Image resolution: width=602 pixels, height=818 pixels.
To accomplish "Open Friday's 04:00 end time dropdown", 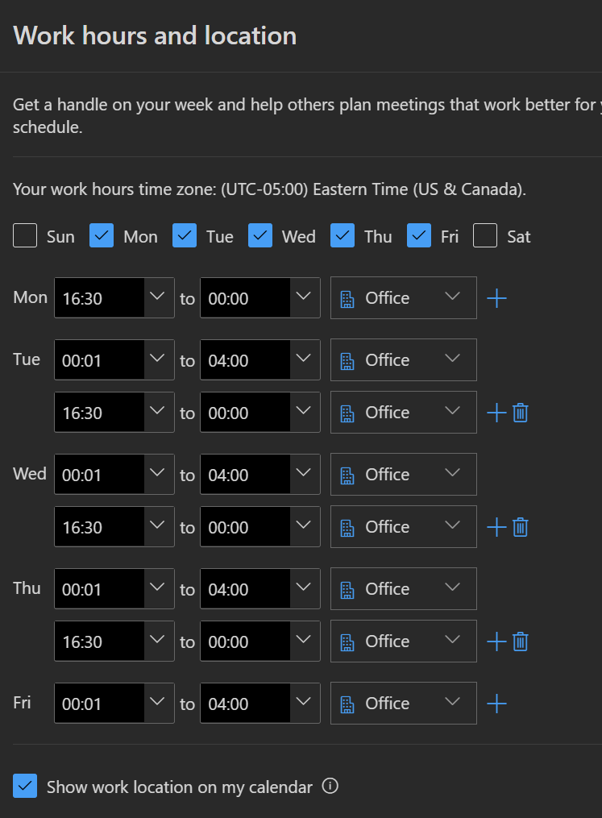I will (x=303, y=703).
